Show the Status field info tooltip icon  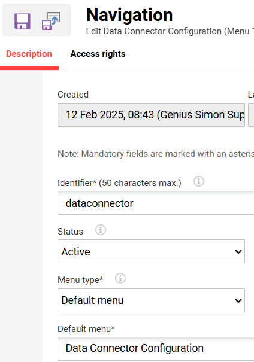click(101, 230)
